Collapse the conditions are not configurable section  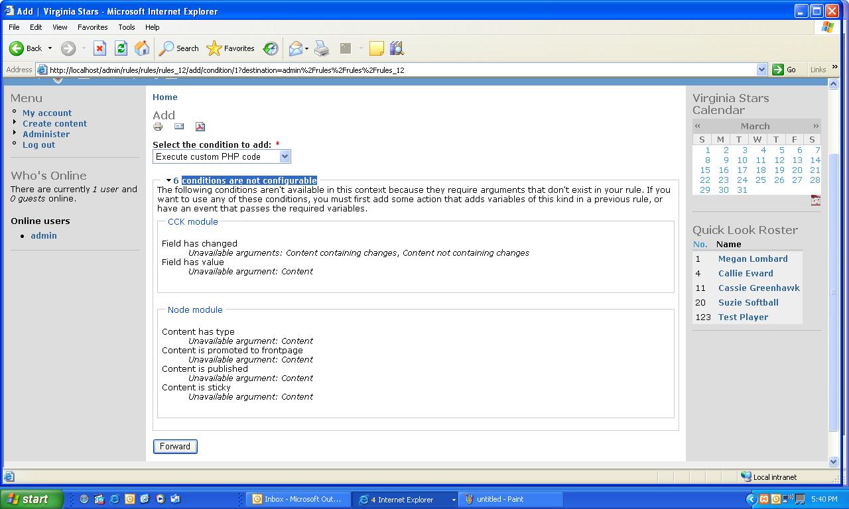tap(249, 180)
